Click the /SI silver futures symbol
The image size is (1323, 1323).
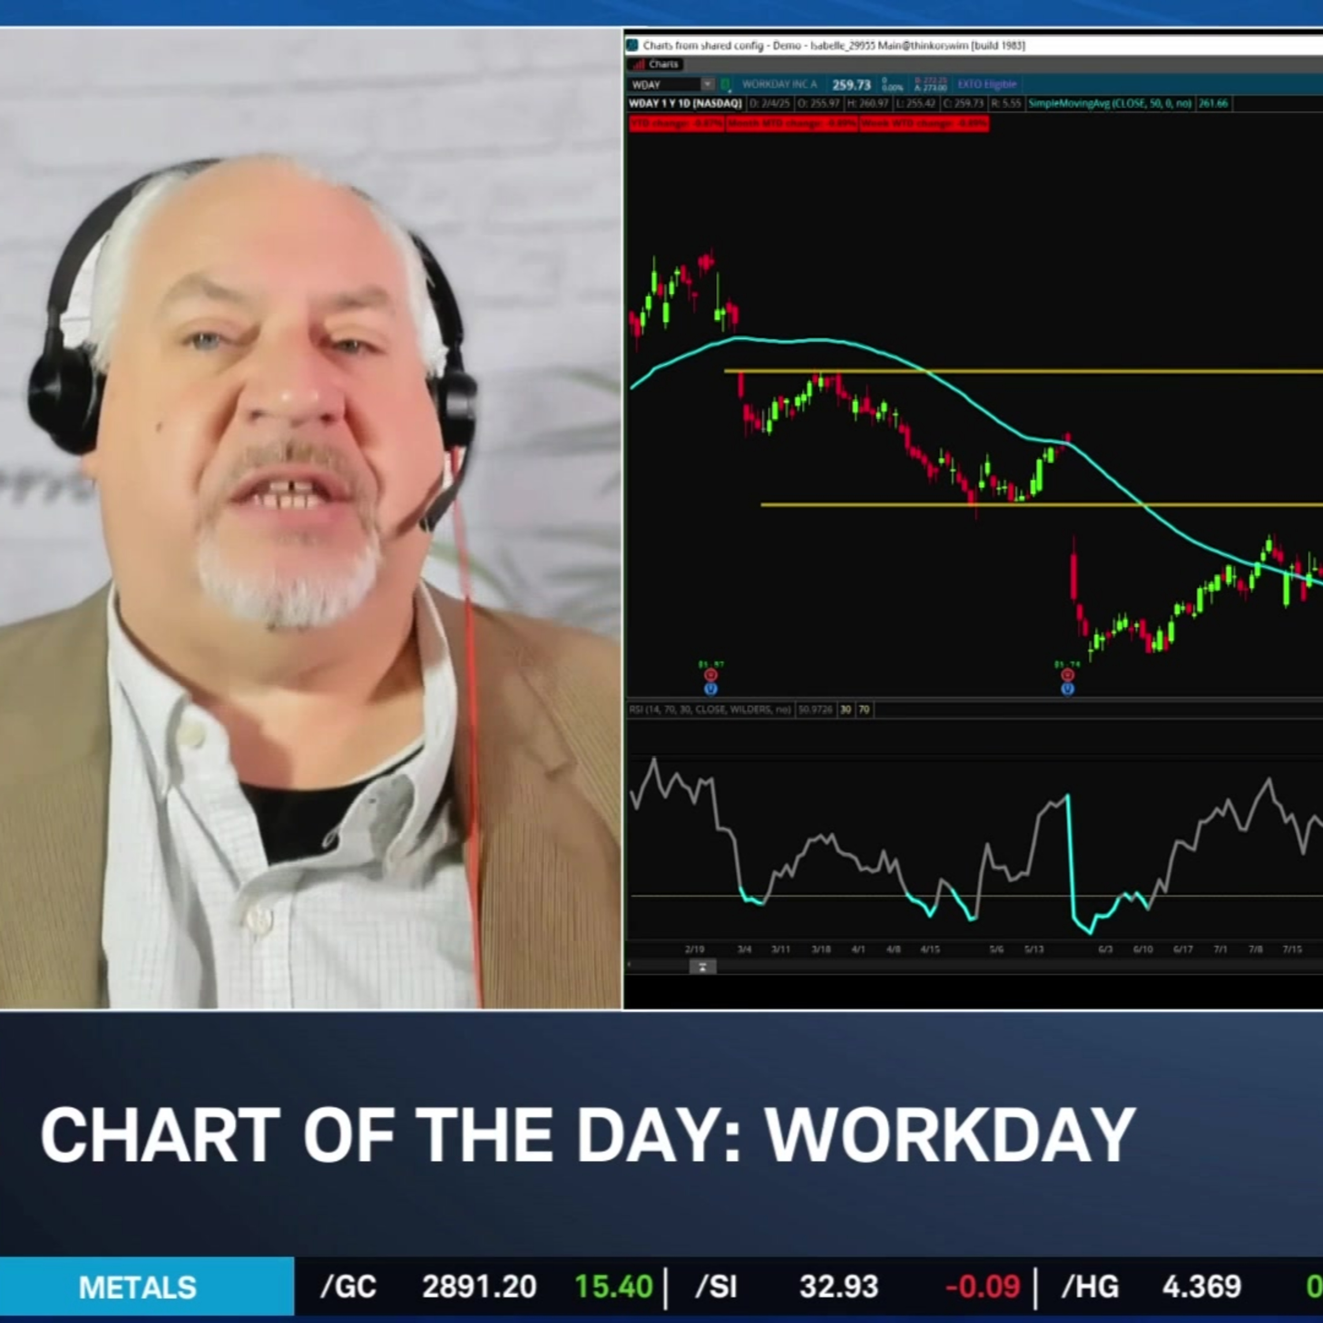click(717, 1287)
